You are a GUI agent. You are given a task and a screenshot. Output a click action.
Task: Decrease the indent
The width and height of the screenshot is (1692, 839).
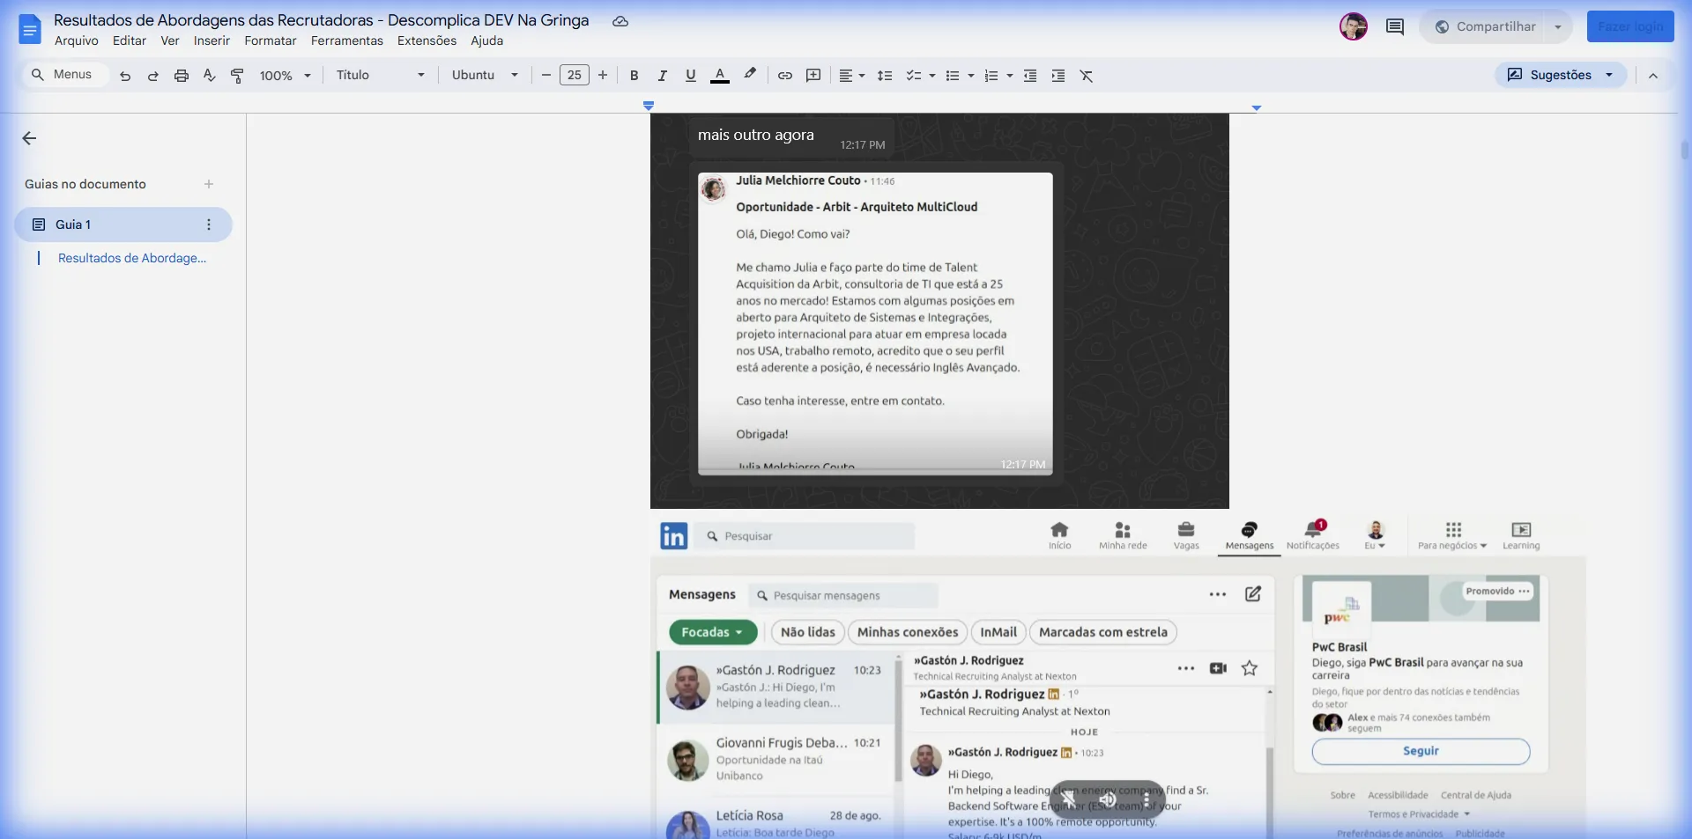(1030, 76)
